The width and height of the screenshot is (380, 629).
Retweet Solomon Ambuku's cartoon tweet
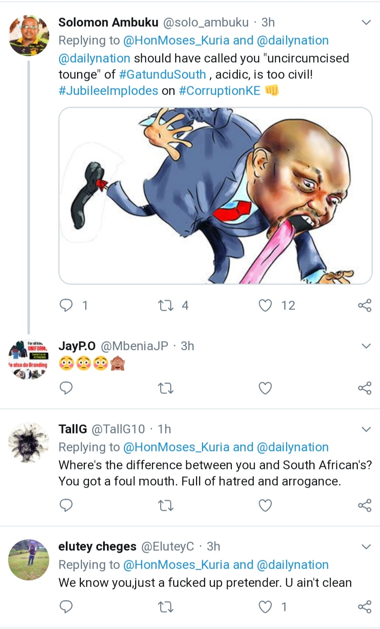[x=165, y=305]
